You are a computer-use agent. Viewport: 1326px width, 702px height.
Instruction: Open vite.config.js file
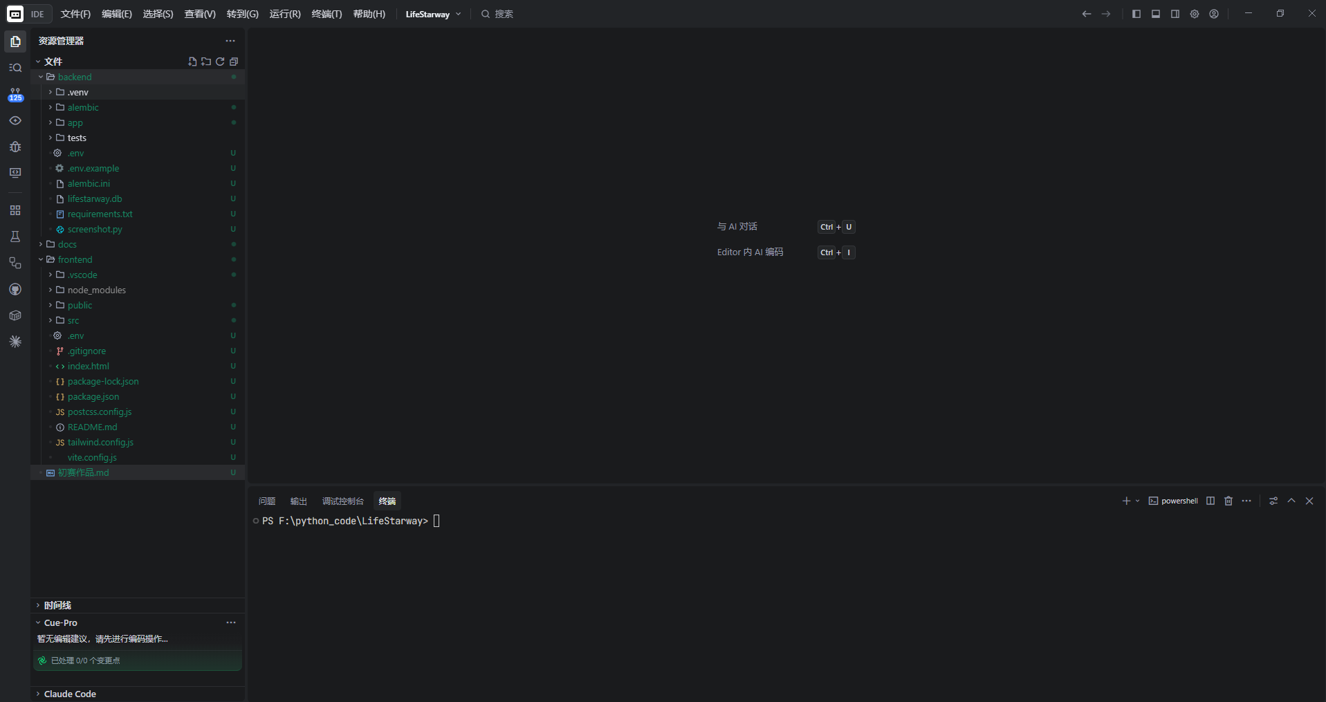tap(138, 457)
